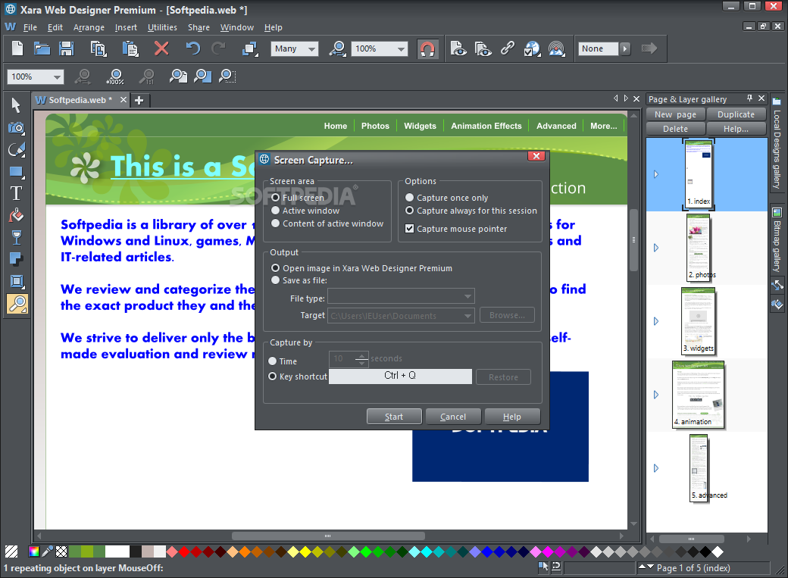Screen dimensions: 788x578
Task: Select Active window radio button
Action: (275, 211)
